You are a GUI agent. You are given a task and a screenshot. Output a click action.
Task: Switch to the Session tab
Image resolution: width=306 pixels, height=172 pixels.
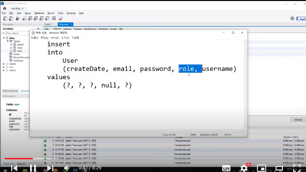point(21,164)
